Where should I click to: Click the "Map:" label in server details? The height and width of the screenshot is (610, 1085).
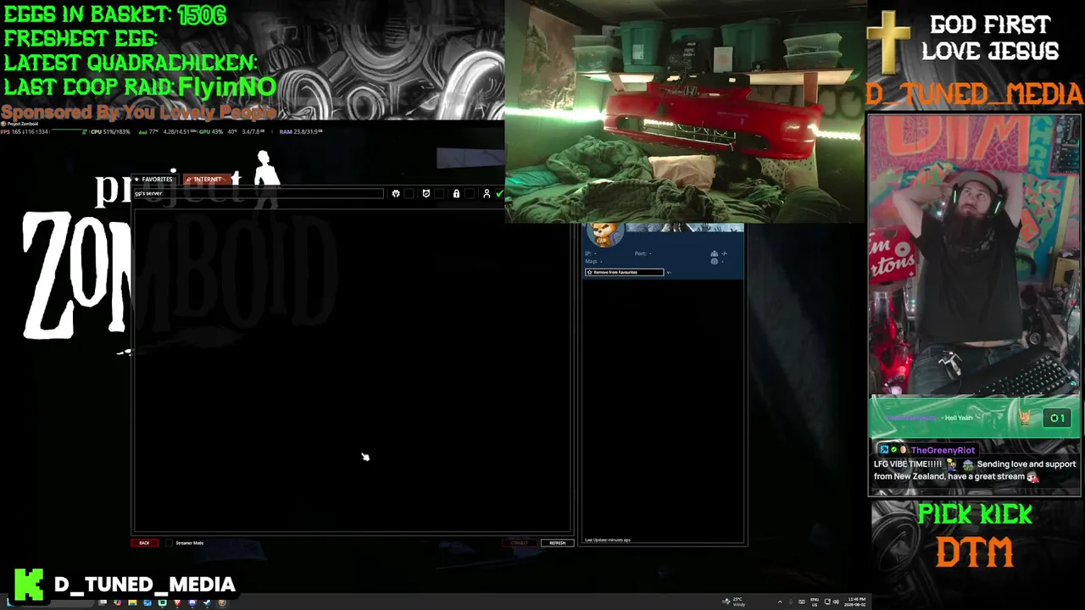point(591,261)
